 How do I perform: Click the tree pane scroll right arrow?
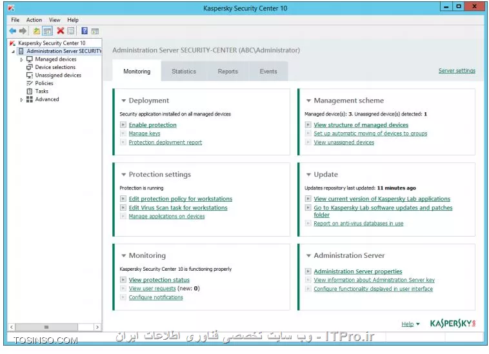97,327
